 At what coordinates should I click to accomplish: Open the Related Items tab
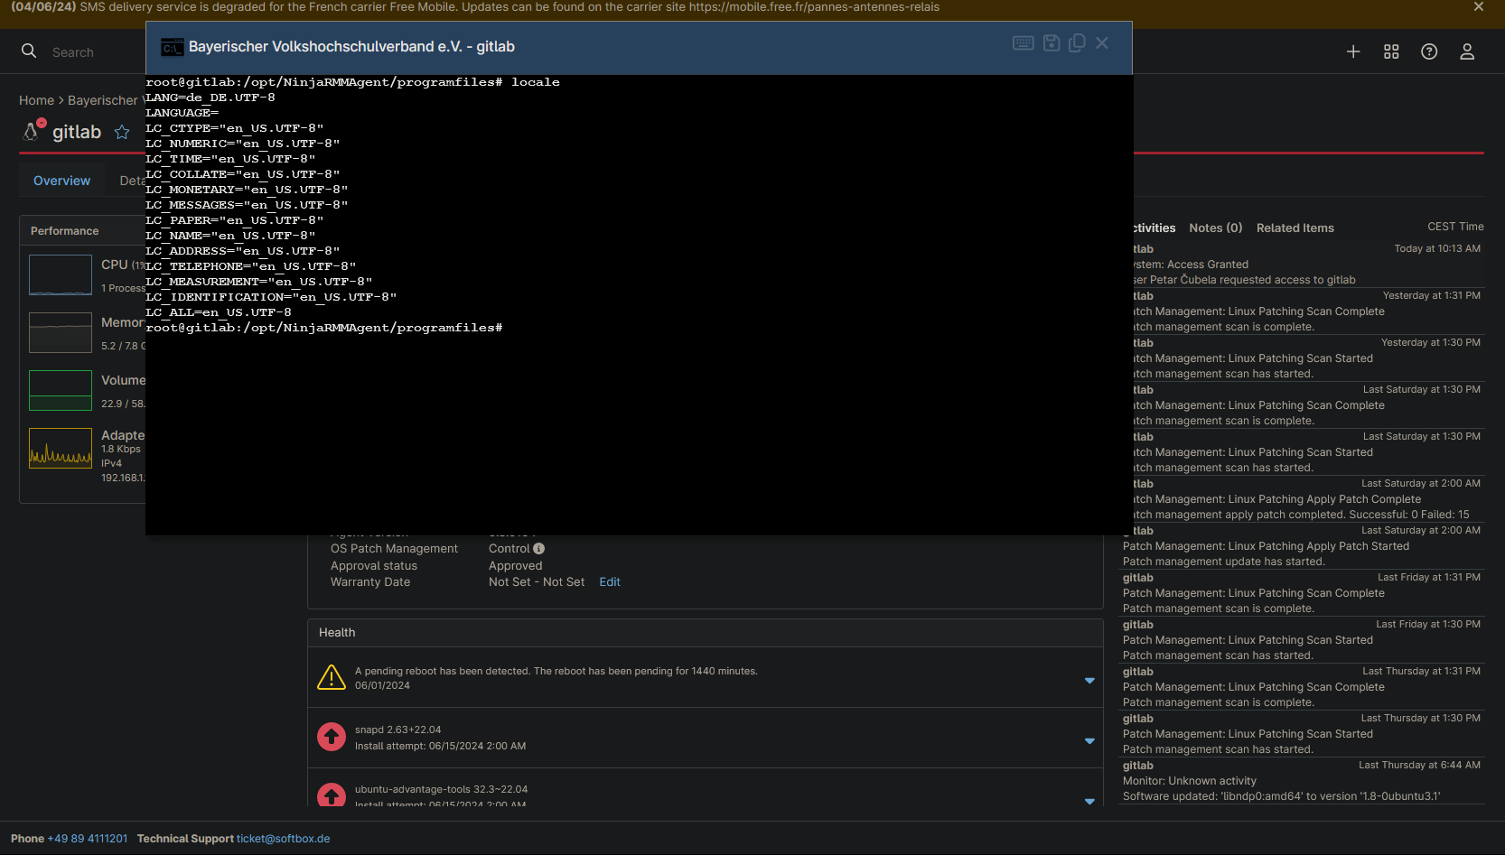point(1295,228)
